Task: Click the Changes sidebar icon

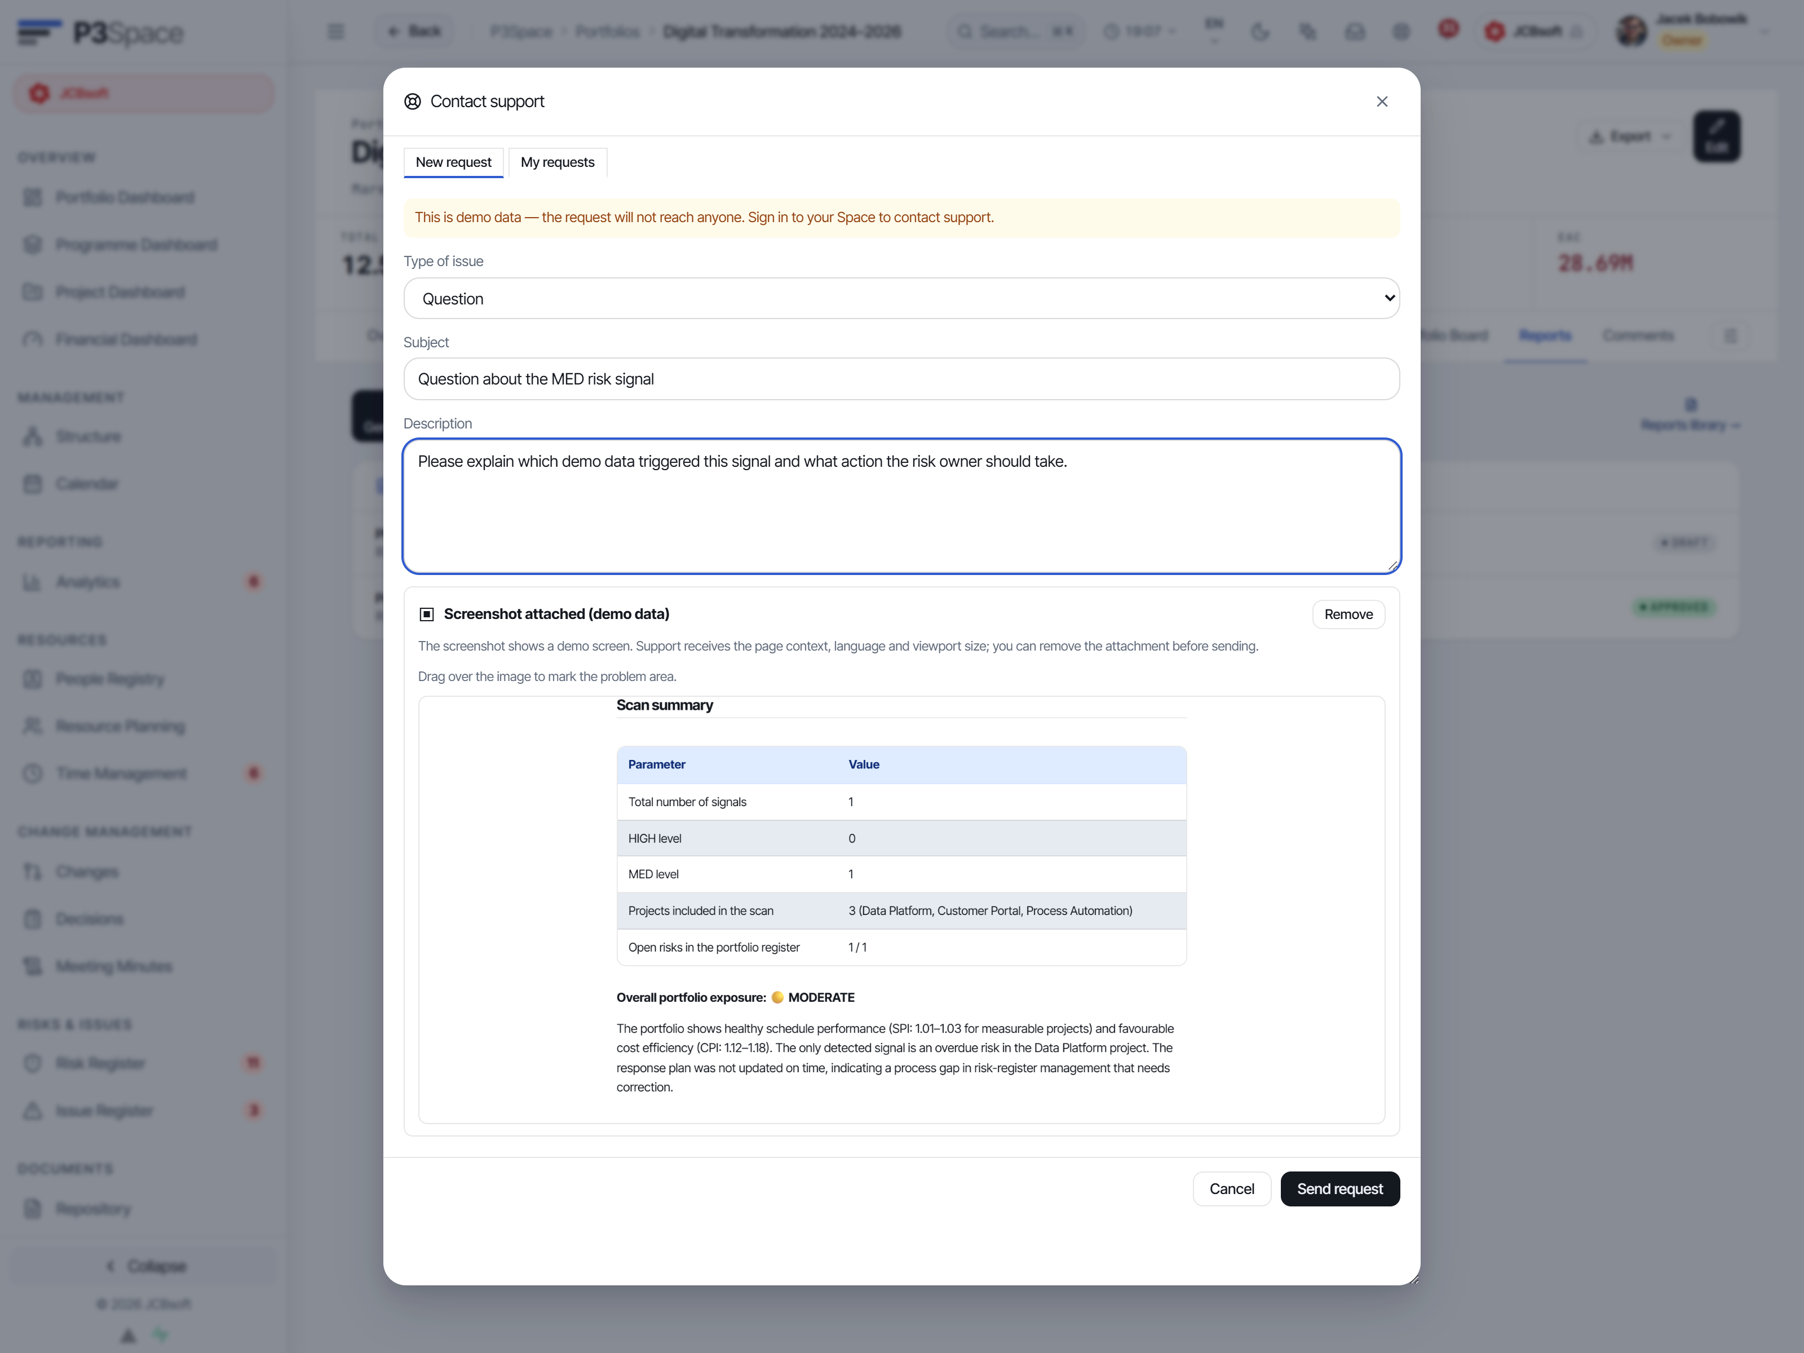Action: pos(33,872)
